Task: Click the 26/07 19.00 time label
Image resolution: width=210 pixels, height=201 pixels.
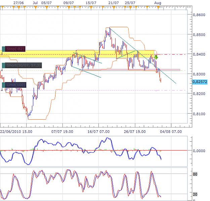Action: pyautogui.click(x=135, y=132)
